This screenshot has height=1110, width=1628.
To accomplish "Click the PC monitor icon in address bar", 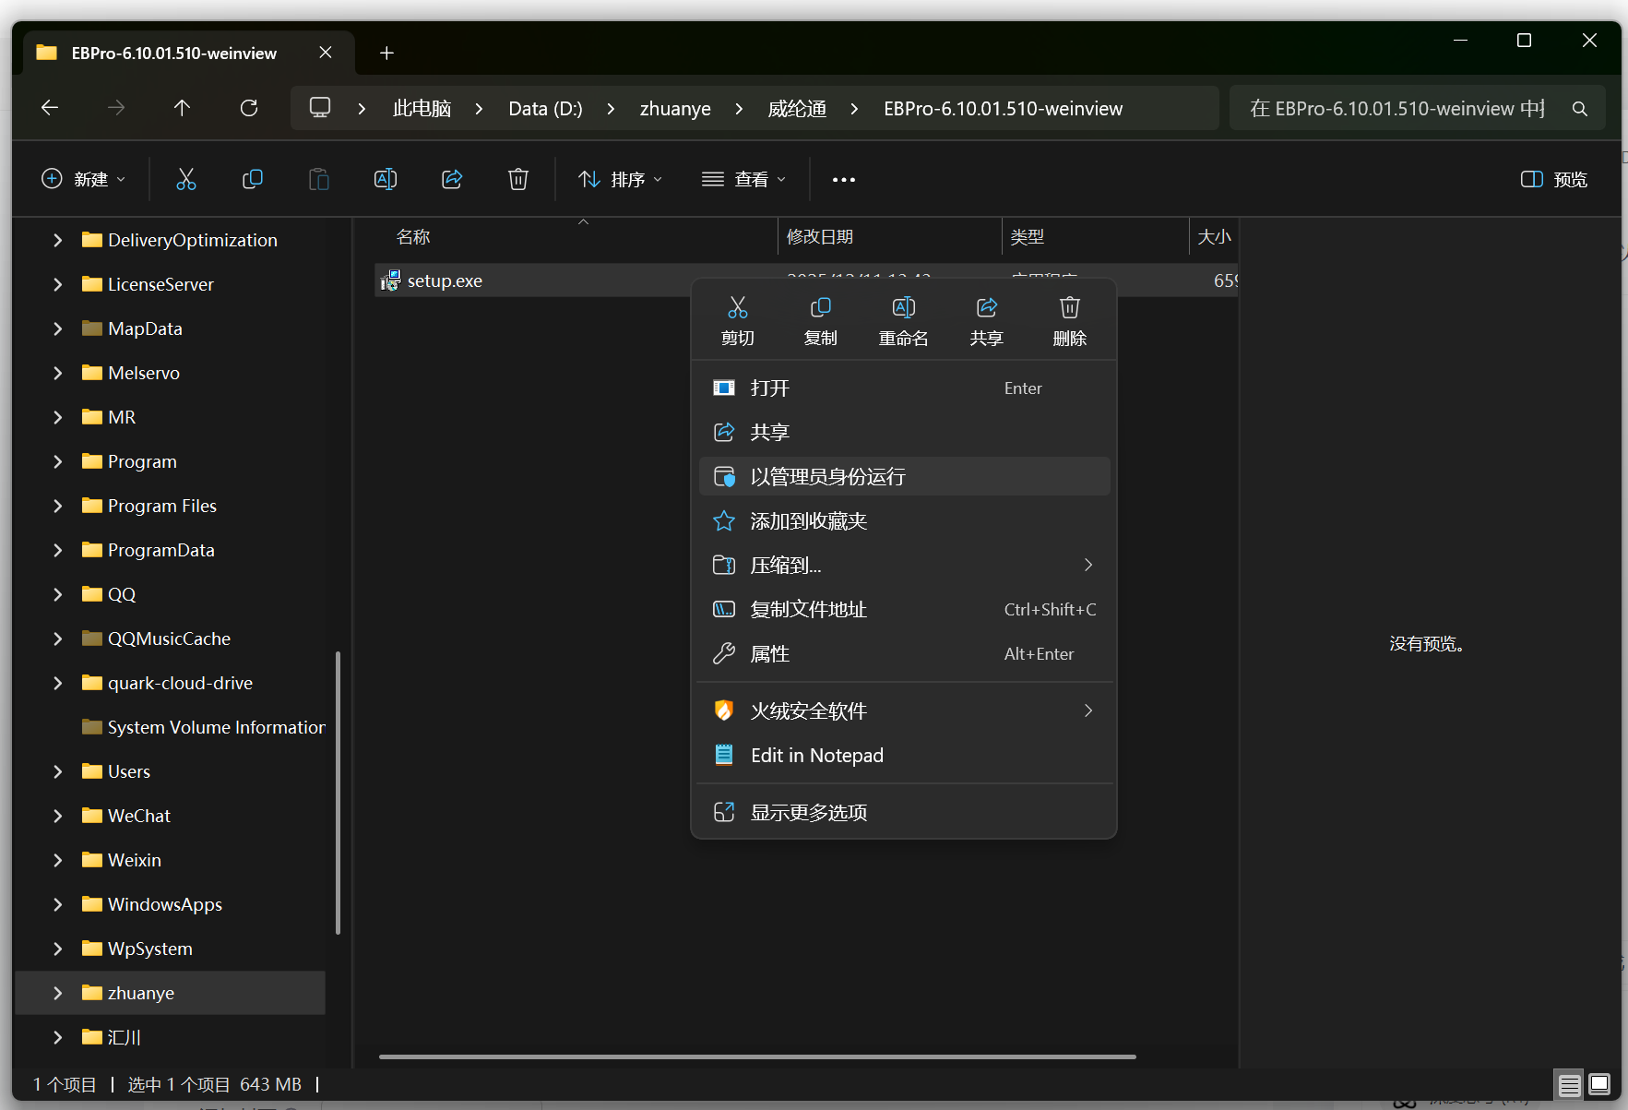I will (320, 108).
